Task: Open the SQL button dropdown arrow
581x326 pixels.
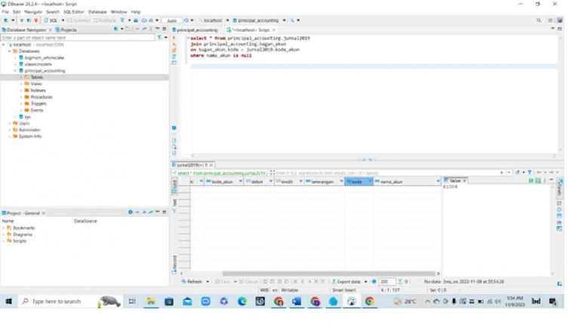Action: tap(63, 20)
